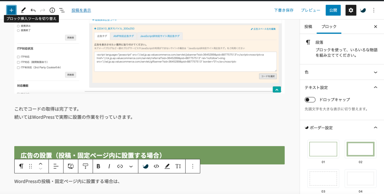The height and width of the screenshot is (194, 384).
Task: Switch to the ブロック sidebar tab
Action: [x=329, y=27]
